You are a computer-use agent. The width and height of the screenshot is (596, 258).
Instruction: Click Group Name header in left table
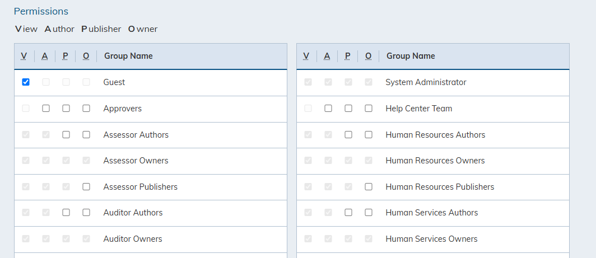(x=128, y=56)
